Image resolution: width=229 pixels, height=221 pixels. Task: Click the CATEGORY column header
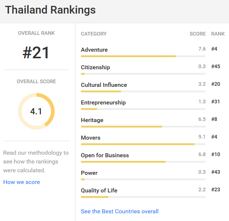(94, 34)
